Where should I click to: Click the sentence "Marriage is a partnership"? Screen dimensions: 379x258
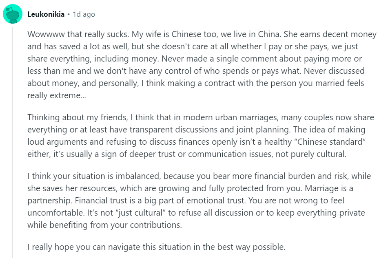pos(191,194)
